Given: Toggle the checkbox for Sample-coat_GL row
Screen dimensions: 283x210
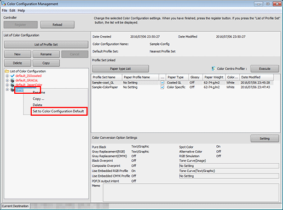Looking at the screenshot, I should point(162,83).
